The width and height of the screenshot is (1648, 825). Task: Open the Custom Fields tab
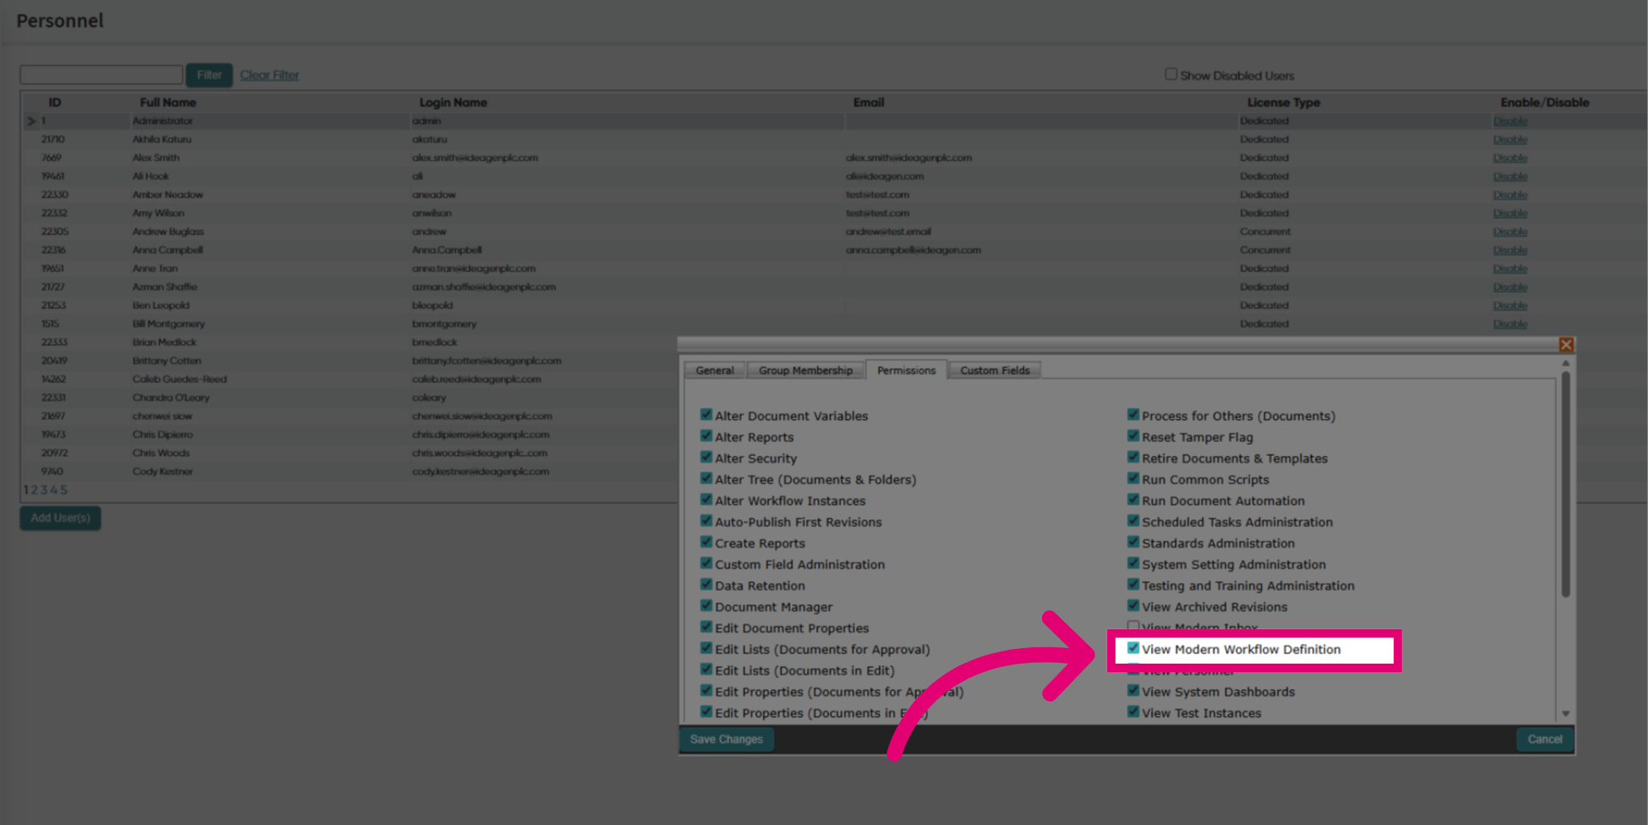[995, 370]
